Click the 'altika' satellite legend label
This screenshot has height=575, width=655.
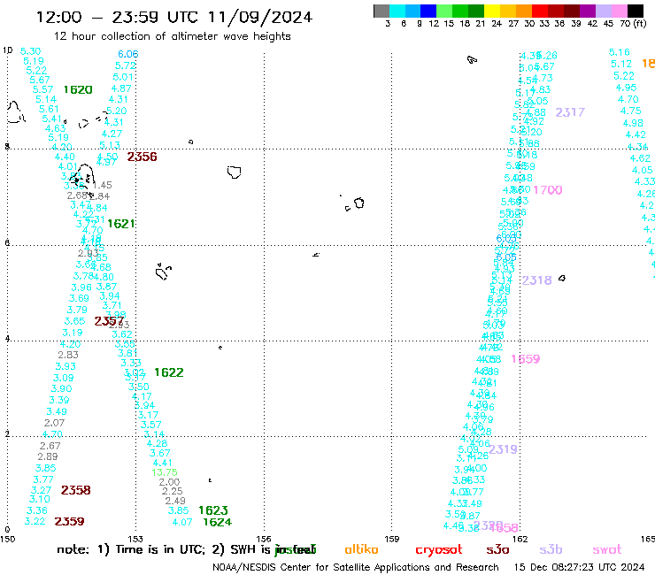click(x=361, y=549)
